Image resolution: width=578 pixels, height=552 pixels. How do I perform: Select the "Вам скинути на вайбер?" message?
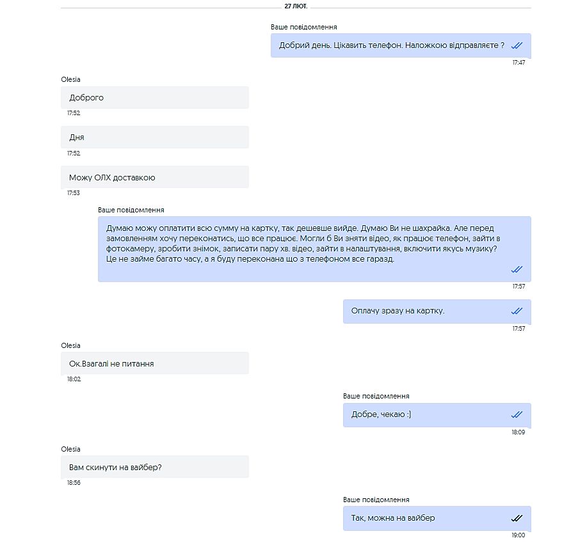coord(154,467)
